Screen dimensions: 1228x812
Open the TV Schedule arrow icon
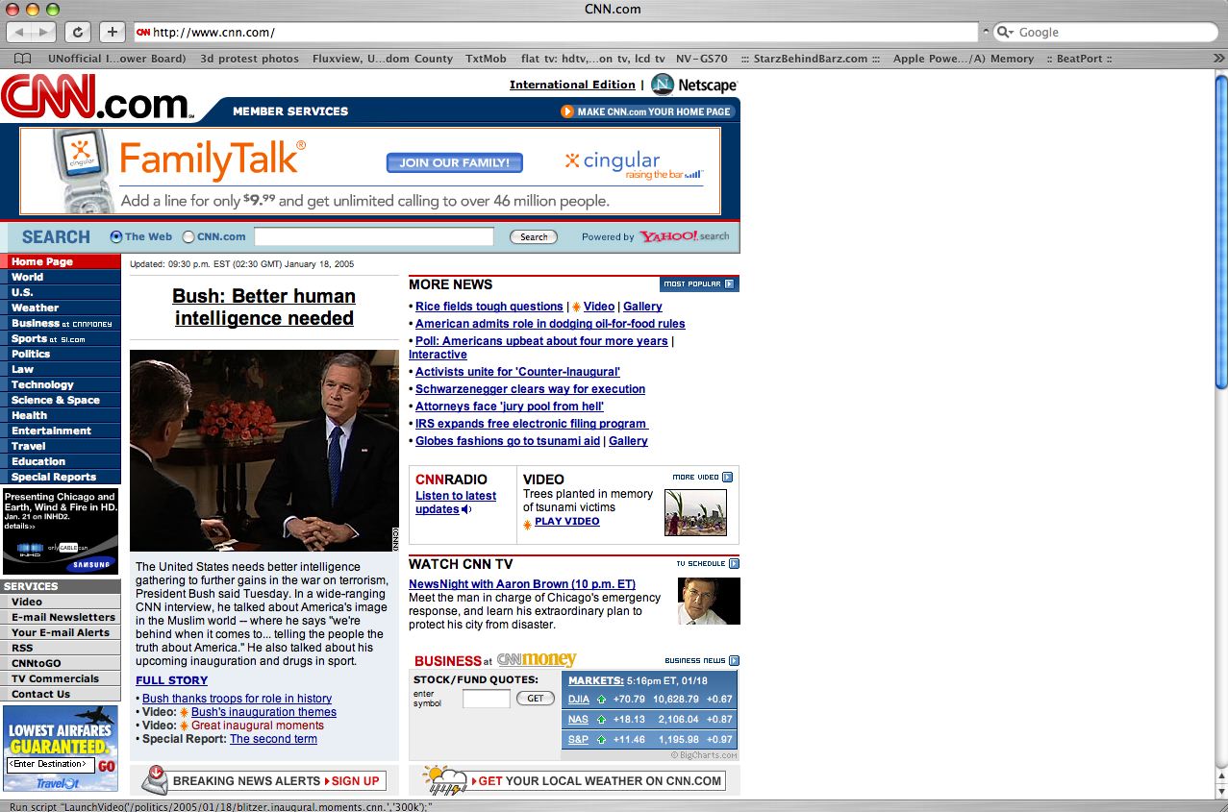[x=734, y=564]
